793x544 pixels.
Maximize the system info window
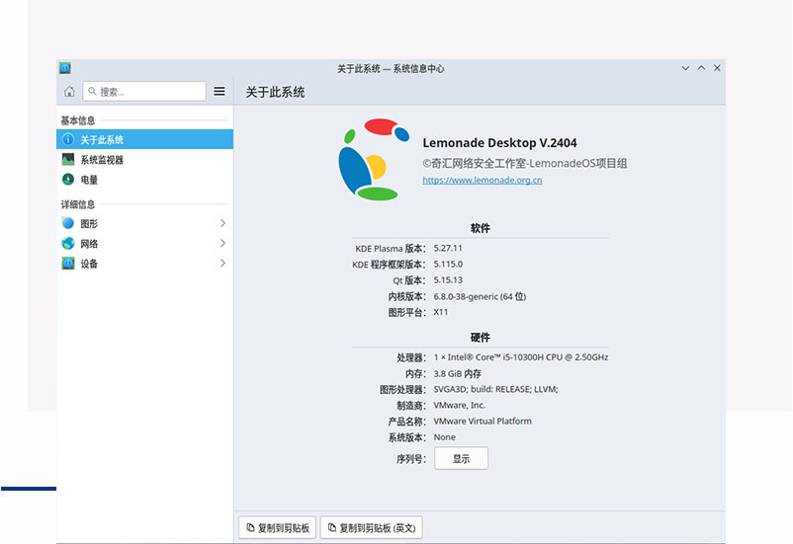pos(701,68)
